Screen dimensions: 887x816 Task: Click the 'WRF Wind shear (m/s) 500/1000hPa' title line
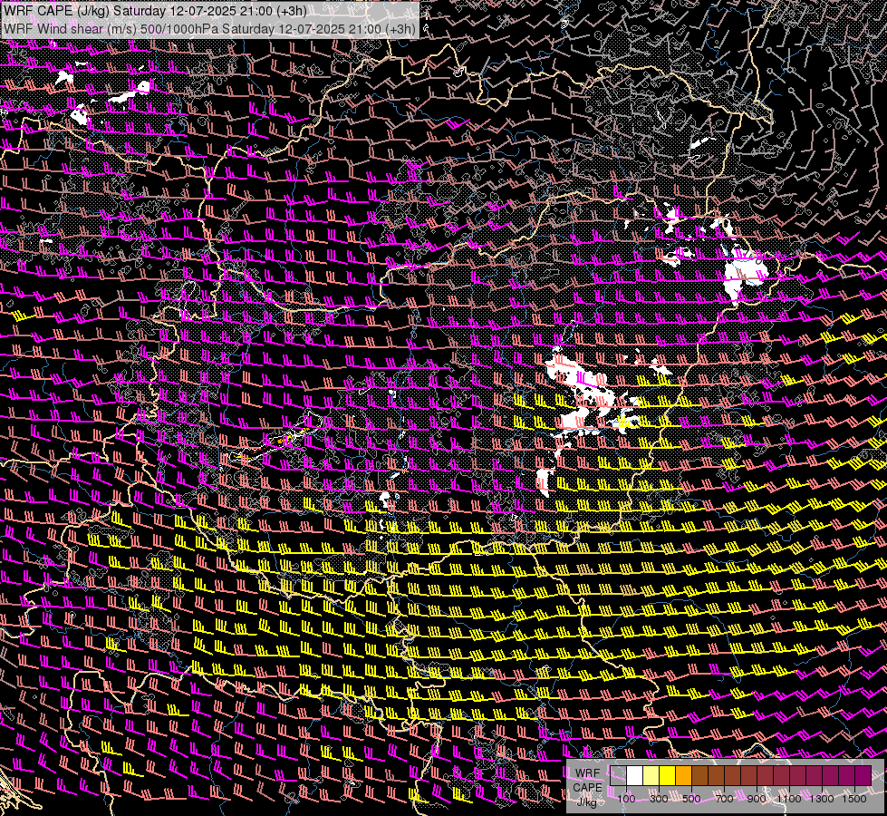tap(210, 28)
